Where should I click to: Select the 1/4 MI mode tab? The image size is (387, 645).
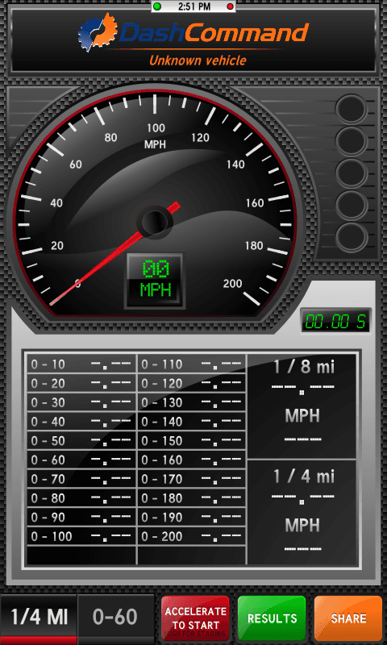38,618
